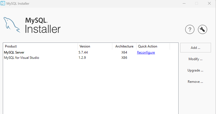Click the X64 architecture cell

(x=124, y=52)
